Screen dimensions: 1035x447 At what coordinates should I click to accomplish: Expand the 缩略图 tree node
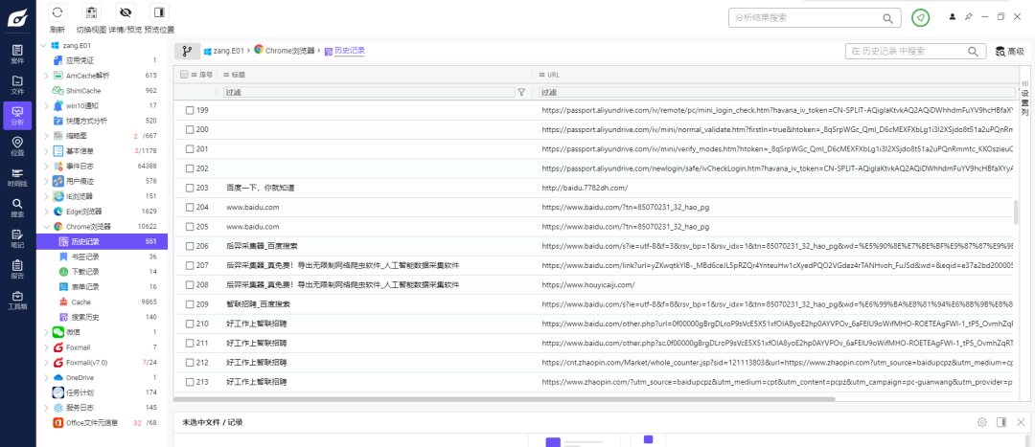coord(46,136)
